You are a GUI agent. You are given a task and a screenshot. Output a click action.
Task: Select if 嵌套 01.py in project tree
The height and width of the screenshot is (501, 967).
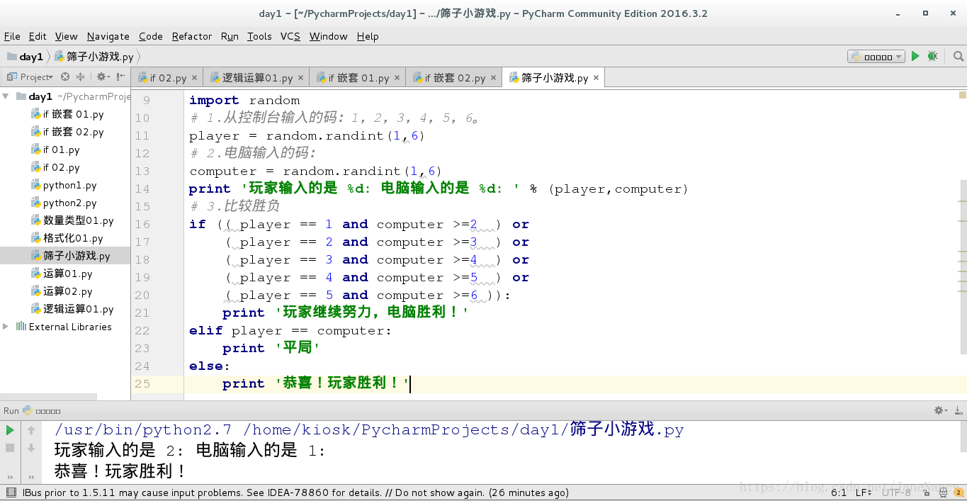(67, 114)
